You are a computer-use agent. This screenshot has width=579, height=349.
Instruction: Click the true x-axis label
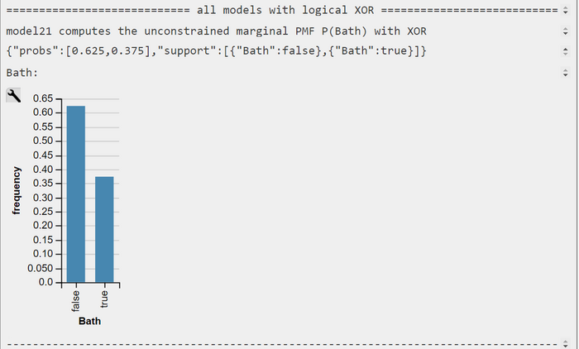click(104, 299)
